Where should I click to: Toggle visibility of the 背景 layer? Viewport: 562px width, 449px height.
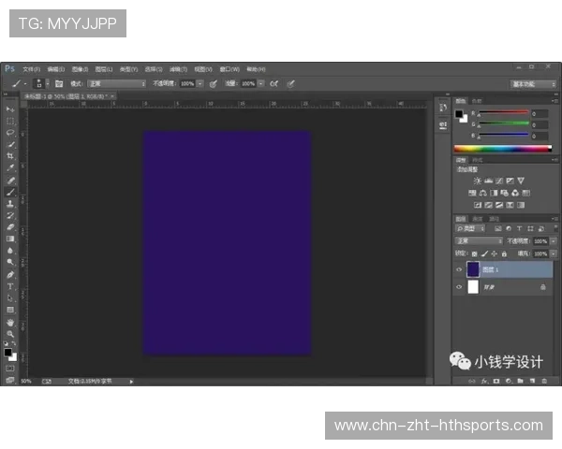pos(459,288)
